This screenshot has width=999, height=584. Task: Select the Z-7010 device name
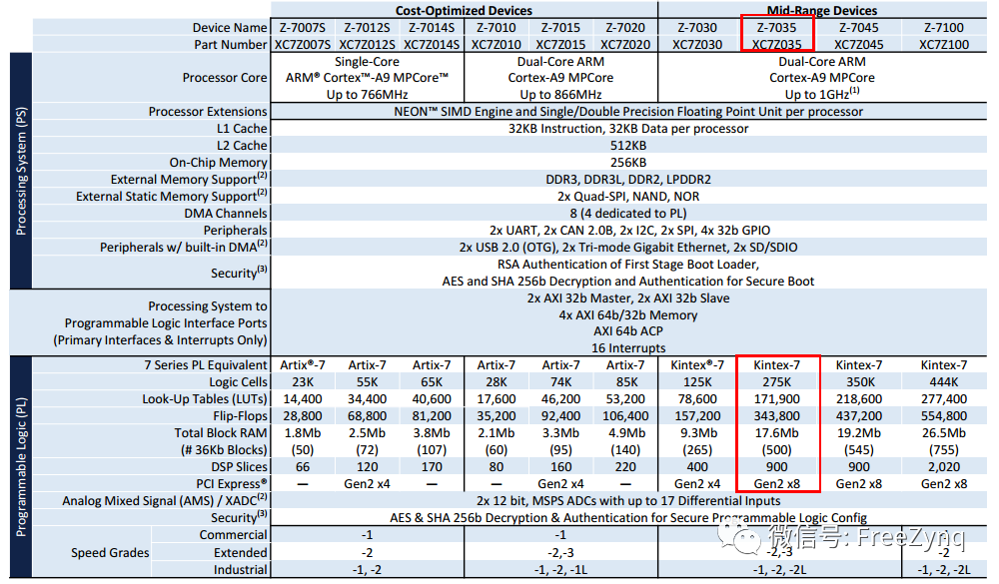coord(497,27)
